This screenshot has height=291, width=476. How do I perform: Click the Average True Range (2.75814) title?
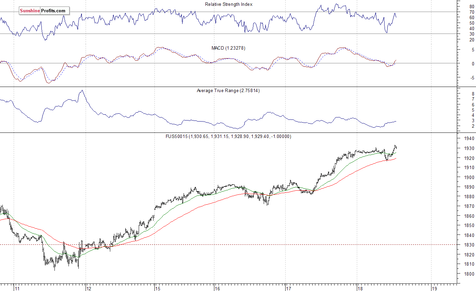228,91
